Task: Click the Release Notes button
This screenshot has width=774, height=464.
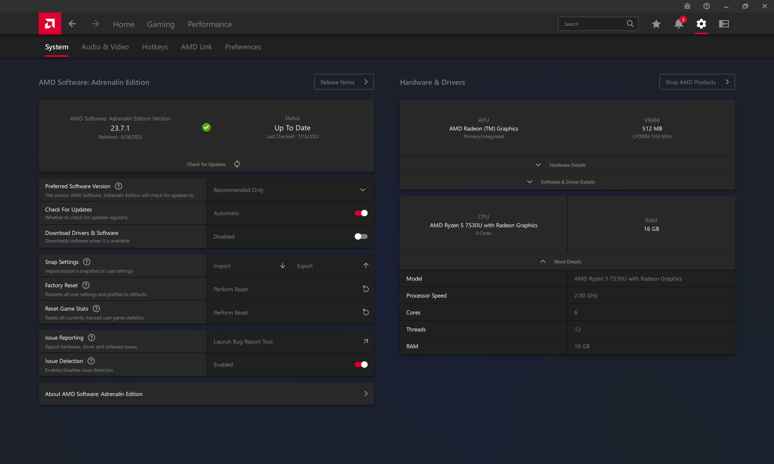Action: [344, 82]
